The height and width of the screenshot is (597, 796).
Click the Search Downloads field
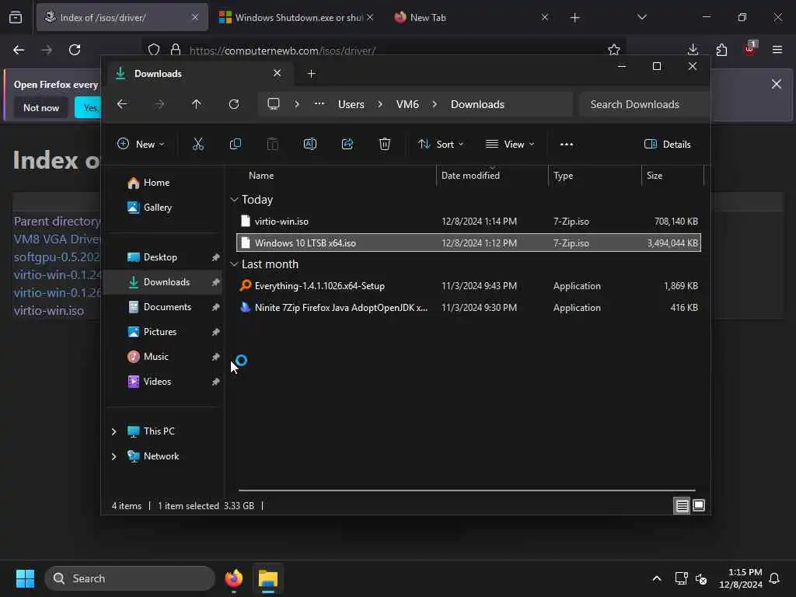(644, 104)
